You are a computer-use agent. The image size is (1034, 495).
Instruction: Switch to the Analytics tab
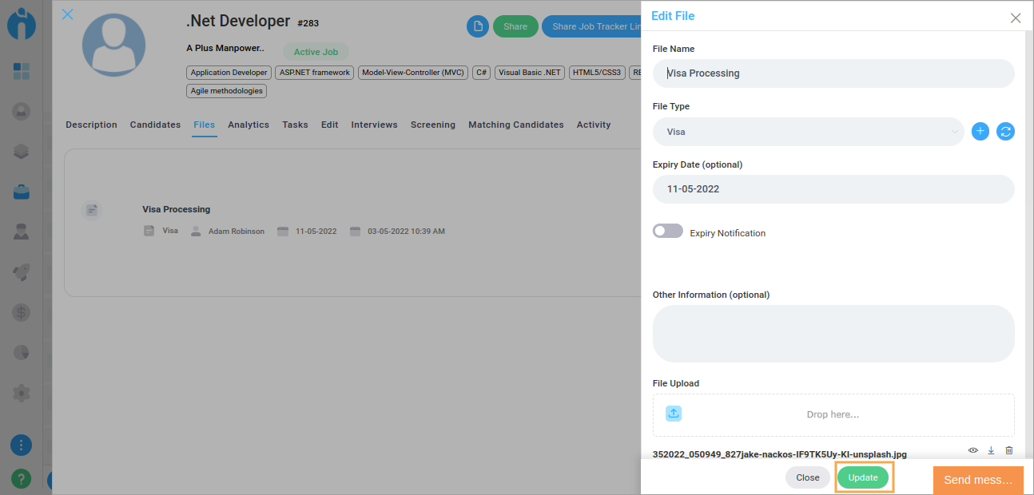click(249, 125)
